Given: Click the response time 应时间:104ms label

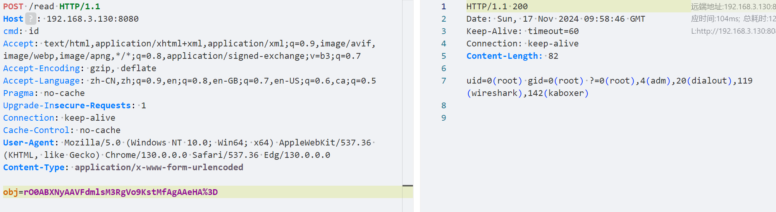Looking at the screenshot, I should pyautogui.click(x=716, y=19).
